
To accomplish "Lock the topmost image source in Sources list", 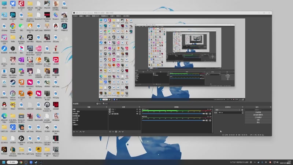I will coord(140,109).
